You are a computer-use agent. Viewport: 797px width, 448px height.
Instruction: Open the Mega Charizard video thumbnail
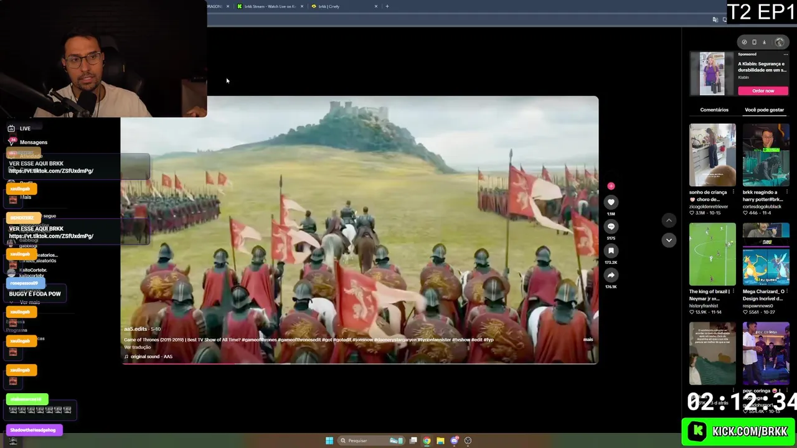tap(766, 254)
